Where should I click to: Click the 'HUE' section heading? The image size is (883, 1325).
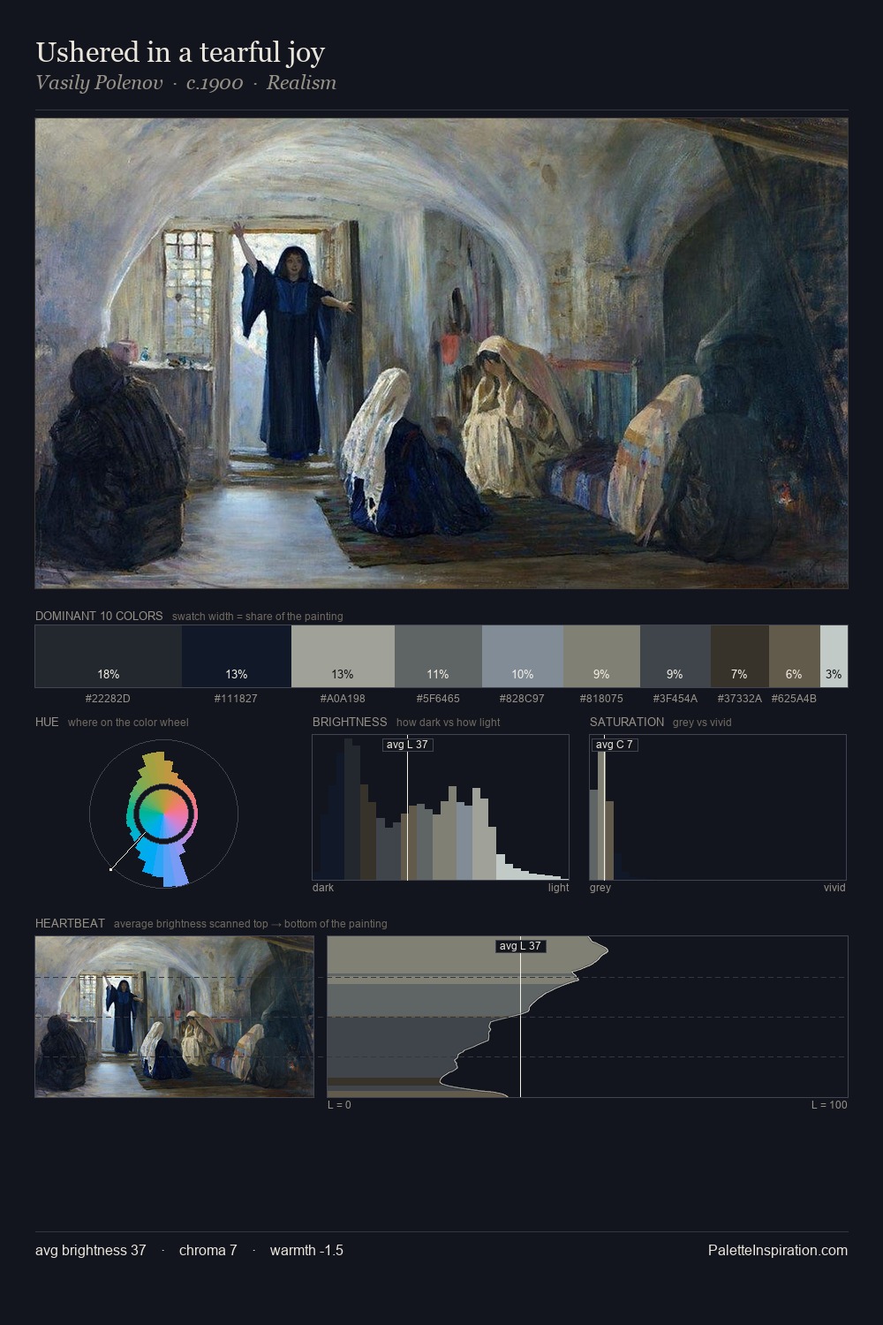coord(47,722)
